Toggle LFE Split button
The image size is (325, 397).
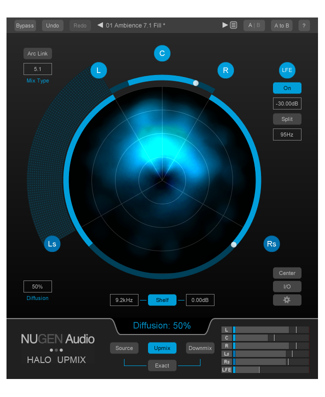(287, 119)
